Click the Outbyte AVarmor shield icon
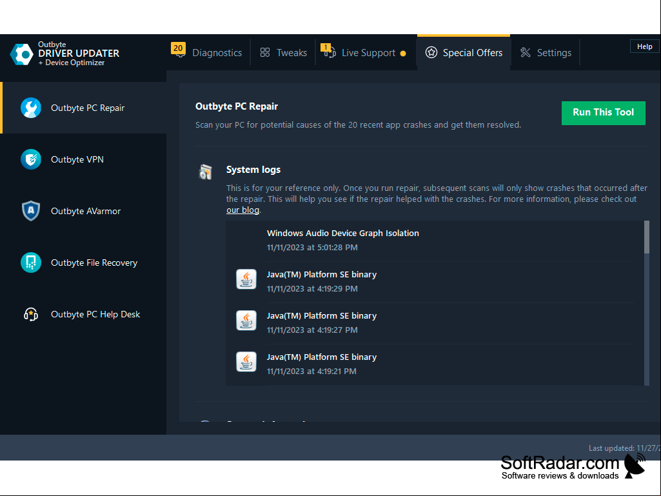The image size is (661, 496). pos(31,211)
